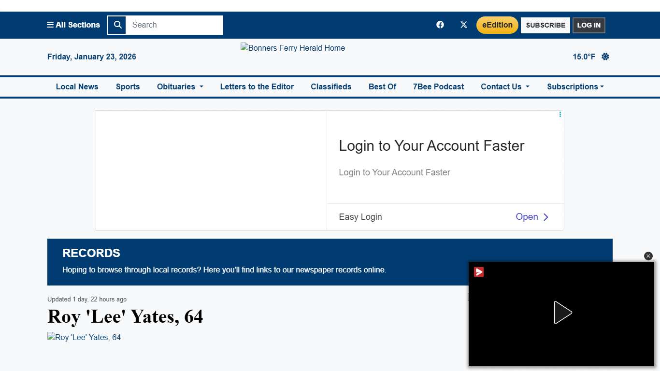Image resolution: width=660 pixels, height=371 pixels.
Task: Open the All Sections hamburger menu
Action: click(73, 25)
